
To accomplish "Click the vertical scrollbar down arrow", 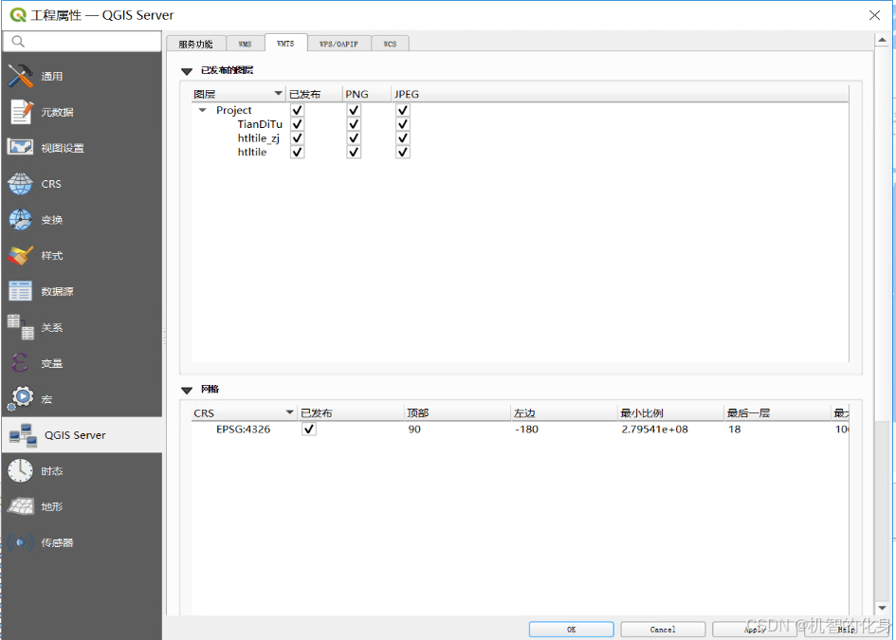I will pos(882,608).
